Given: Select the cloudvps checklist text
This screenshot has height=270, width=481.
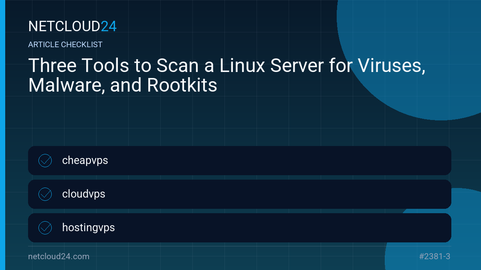Looking at the screenshot, I should point(84,194).
